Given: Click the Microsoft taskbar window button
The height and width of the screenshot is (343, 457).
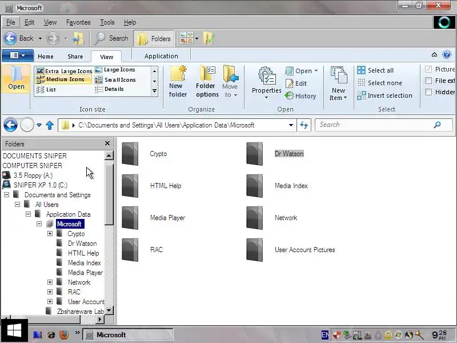Looking at the screenshot, I should coord(128,335).
